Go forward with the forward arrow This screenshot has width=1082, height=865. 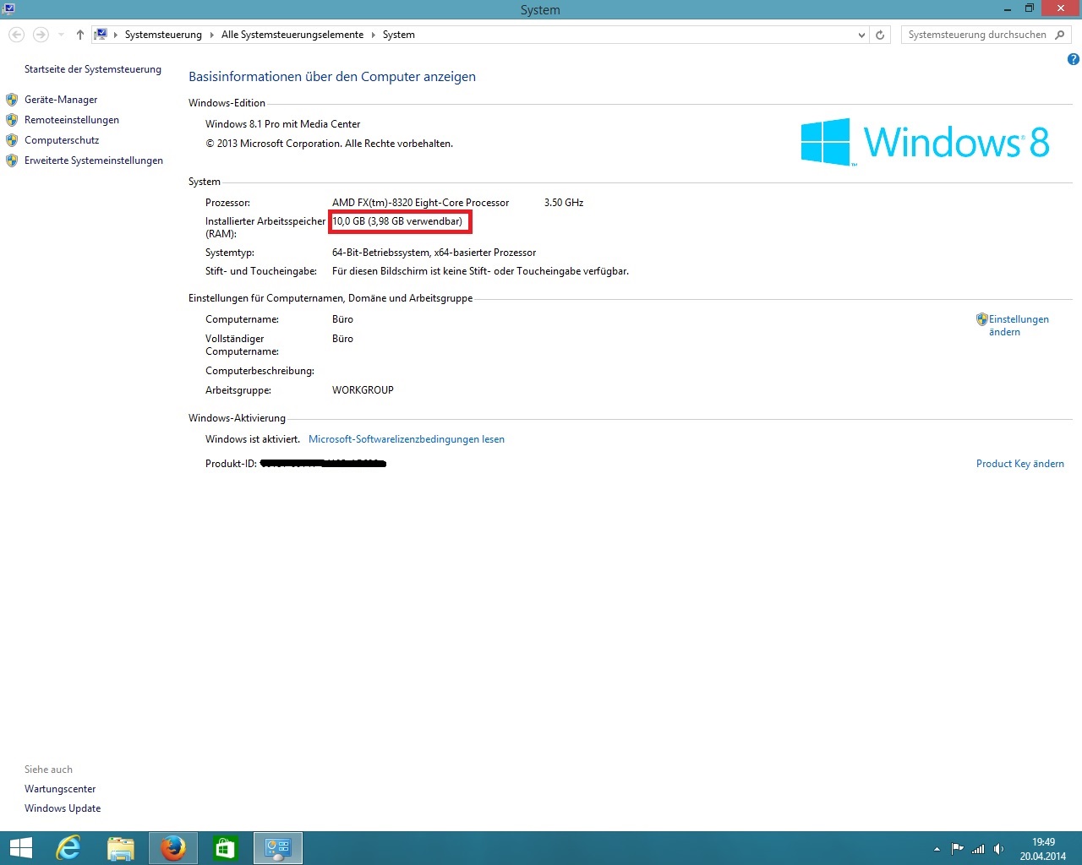tap(41, 35)
